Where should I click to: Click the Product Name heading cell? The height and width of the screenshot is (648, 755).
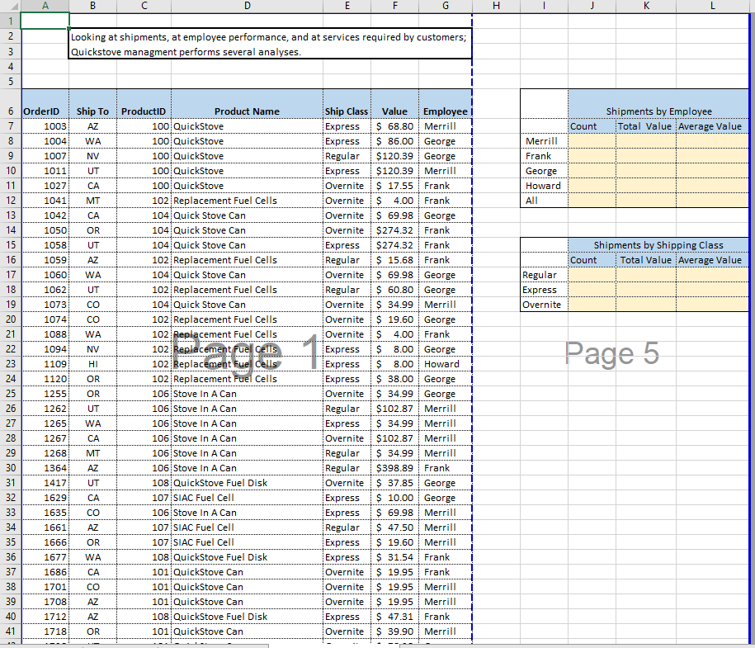(x=247, y=111)
